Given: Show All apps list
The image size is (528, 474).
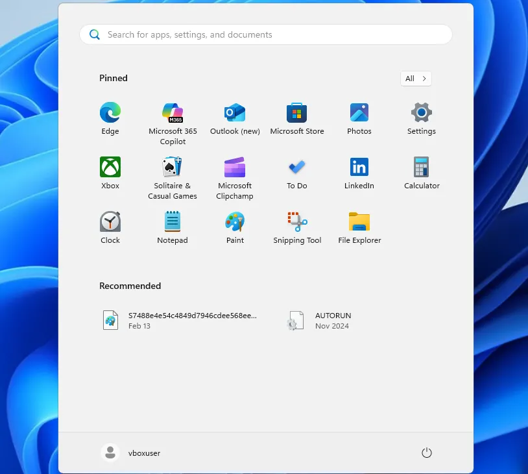Looking at the screenshot, I should [416, 79].
